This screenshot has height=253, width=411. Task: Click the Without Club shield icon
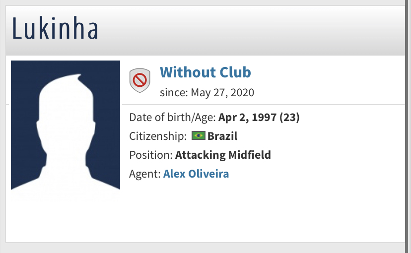pos(139,80)
